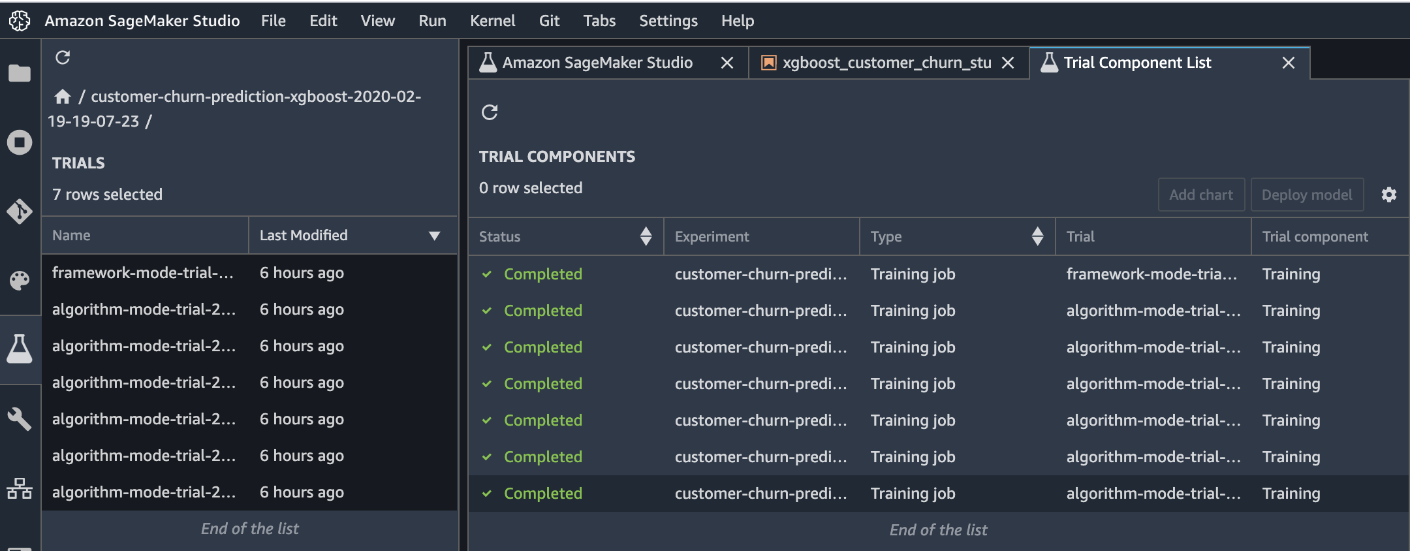Click notebook icon on xgboost_customer_churn tab
This screenshot has width=1410, height=551.
point(769,63)
